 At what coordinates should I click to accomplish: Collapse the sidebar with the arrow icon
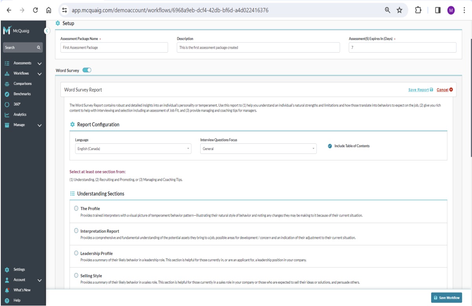coord(47,31)
